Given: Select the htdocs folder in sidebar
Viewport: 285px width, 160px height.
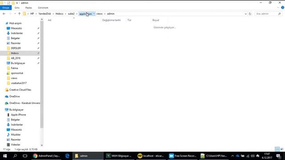Looking at the screenshot, I should pos(15,53).
